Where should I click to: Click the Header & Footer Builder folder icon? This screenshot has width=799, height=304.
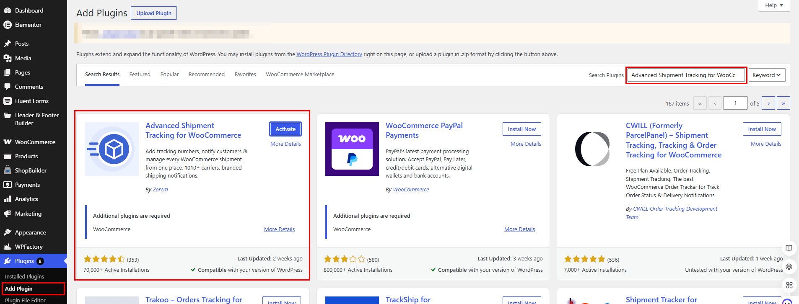pyautogui.click(x=8, y=115)
